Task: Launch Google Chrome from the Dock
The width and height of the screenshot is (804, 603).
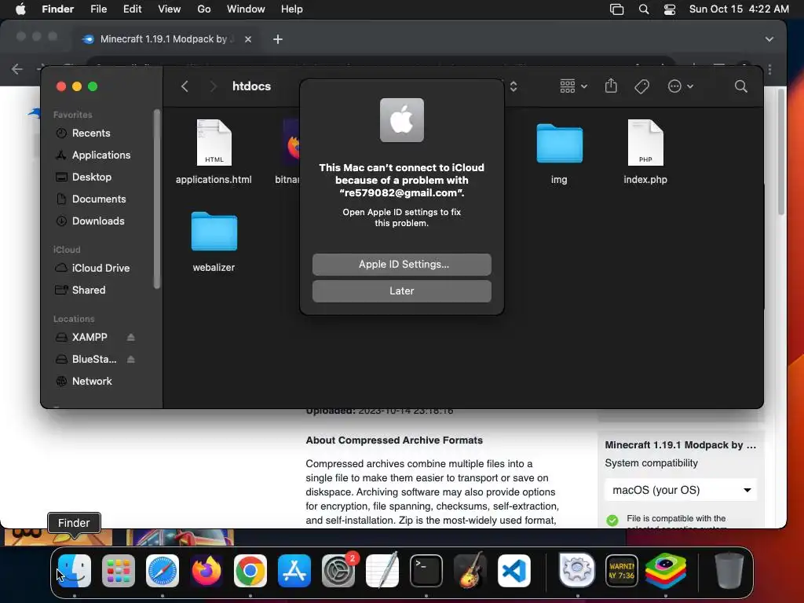Action: (x=250, y=571)
